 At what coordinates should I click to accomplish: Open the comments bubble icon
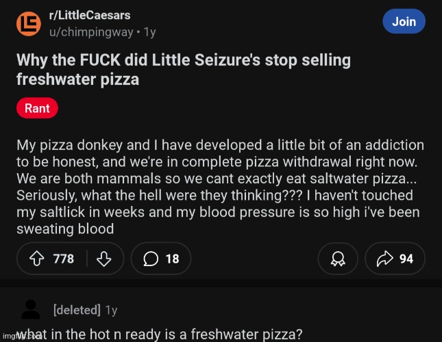[x=151, y=259]
